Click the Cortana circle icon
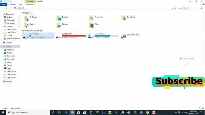 [53, 112]
